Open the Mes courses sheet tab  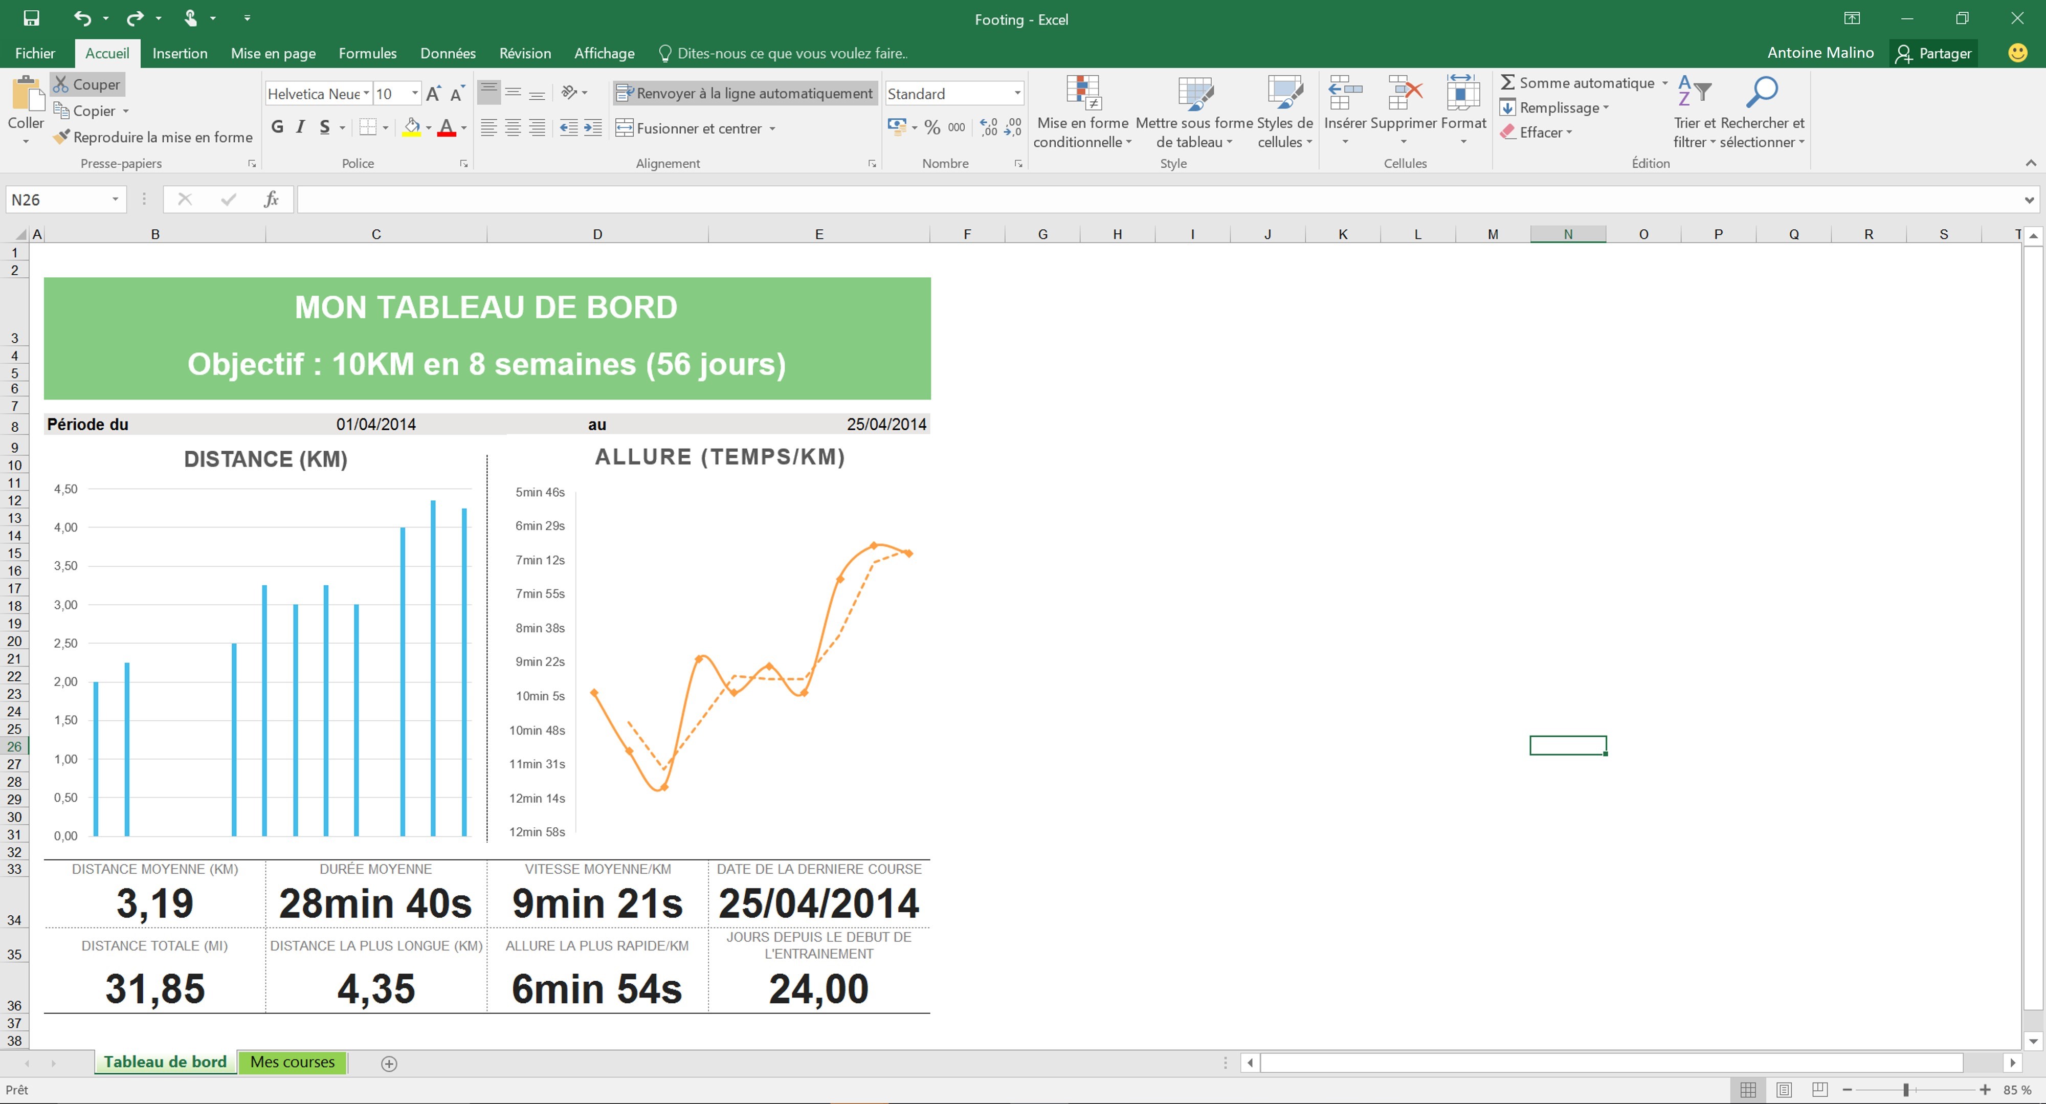(x=292, y=1062)
